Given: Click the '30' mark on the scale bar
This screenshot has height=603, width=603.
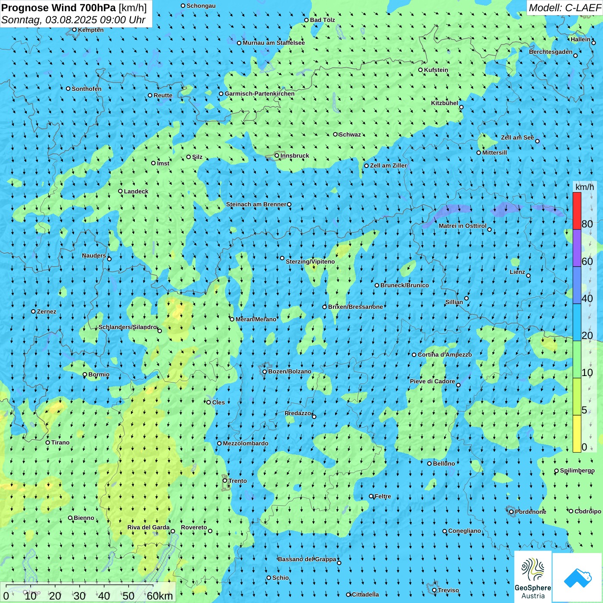Looking at the screenshot, I should coord(80,596).
